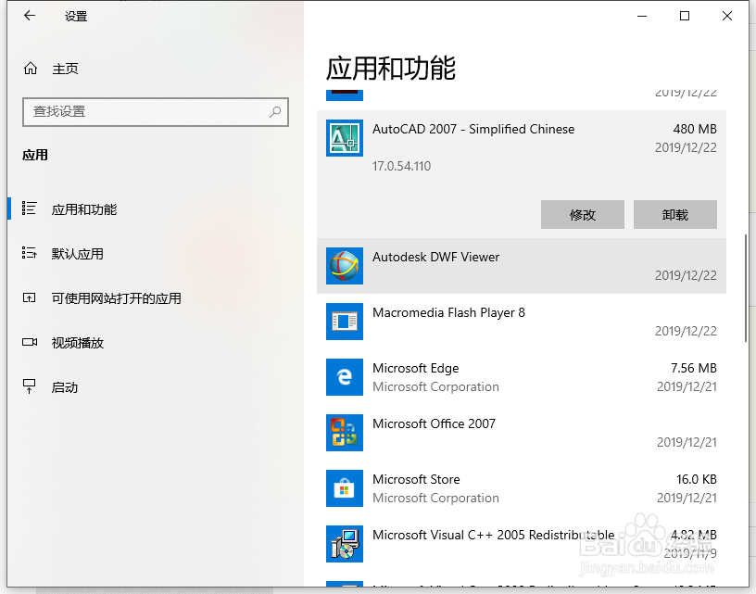
Task: Close the Settings window
Action: [727, 16]
